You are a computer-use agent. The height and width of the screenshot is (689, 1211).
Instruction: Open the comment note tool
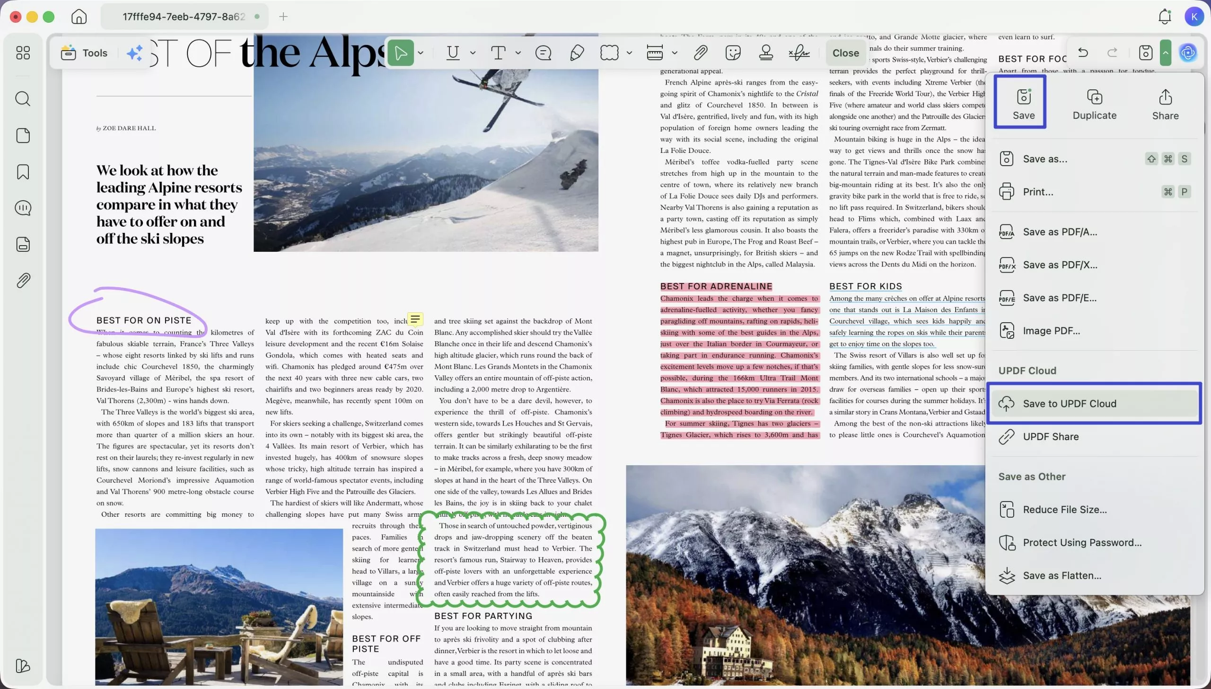pos(543,53)
